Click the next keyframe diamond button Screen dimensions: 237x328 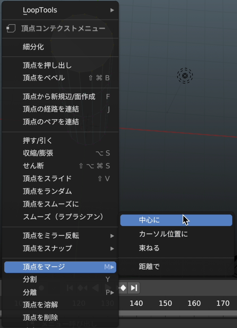pyautogui.click(x=123, y=288)
